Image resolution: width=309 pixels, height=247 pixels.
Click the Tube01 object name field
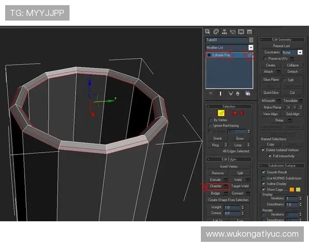point(227,40)
